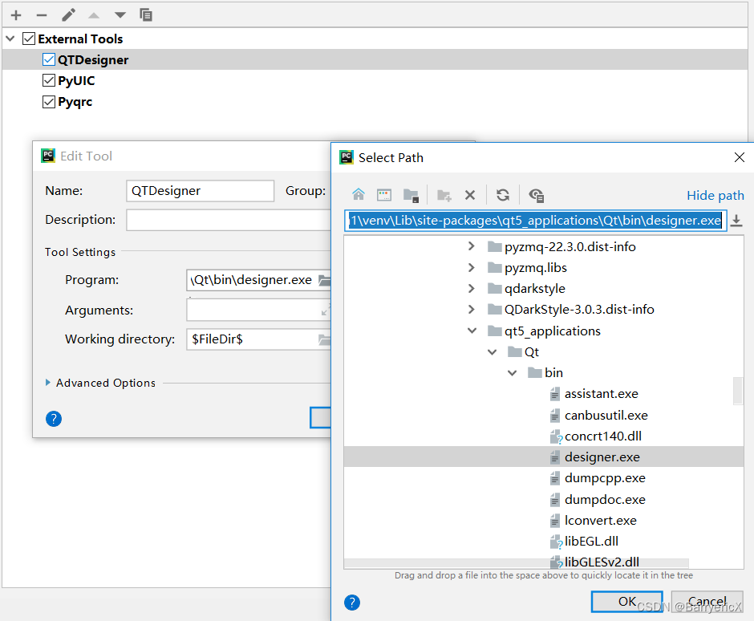
Task: Browse for Program path folder icon
Action: click(x=325, y=281)
